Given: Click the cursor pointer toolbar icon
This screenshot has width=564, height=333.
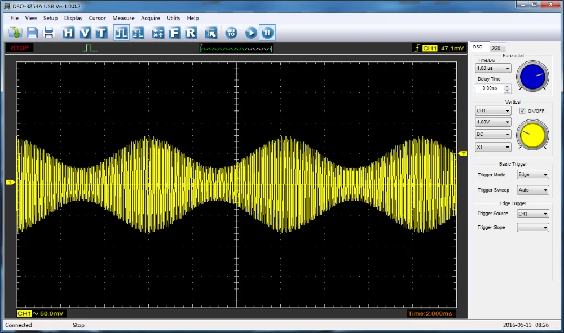Looking at the screenshot, I should [x=211, y=33].
